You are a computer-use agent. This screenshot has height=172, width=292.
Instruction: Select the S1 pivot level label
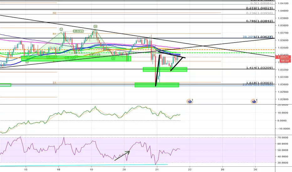click(55, 83)
